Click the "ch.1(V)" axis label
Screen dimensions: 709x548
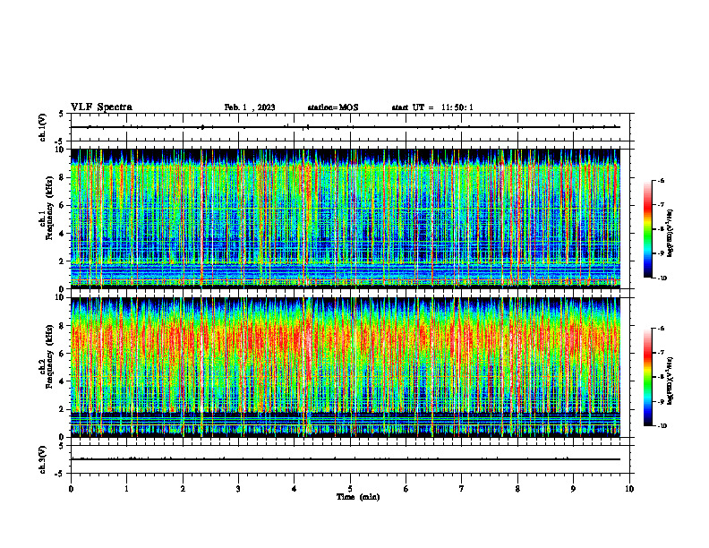[x=42, y=127]
